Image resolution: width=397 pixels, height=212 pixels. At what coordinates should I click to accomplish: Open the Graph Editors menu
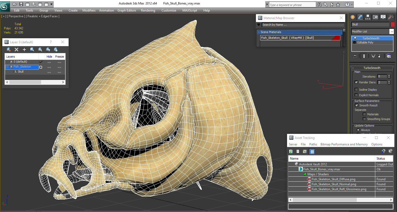click(127, 10)
